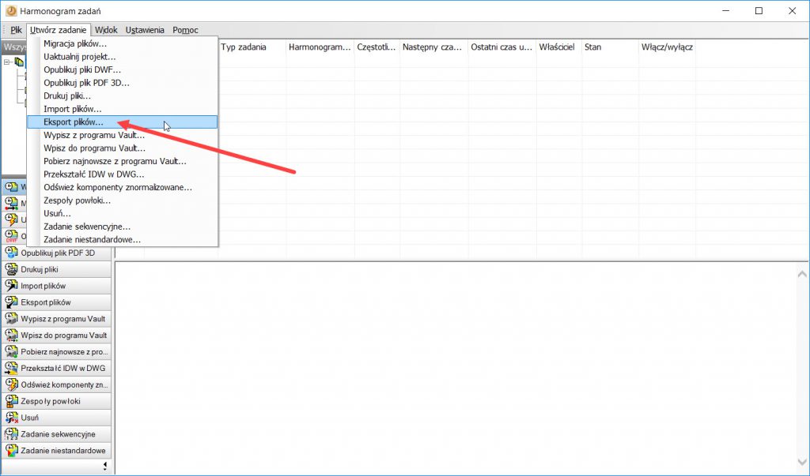Select the Zadanie sekwencyjne sidebar icon
Screen dimensions: 810x476
click(12, 434)
